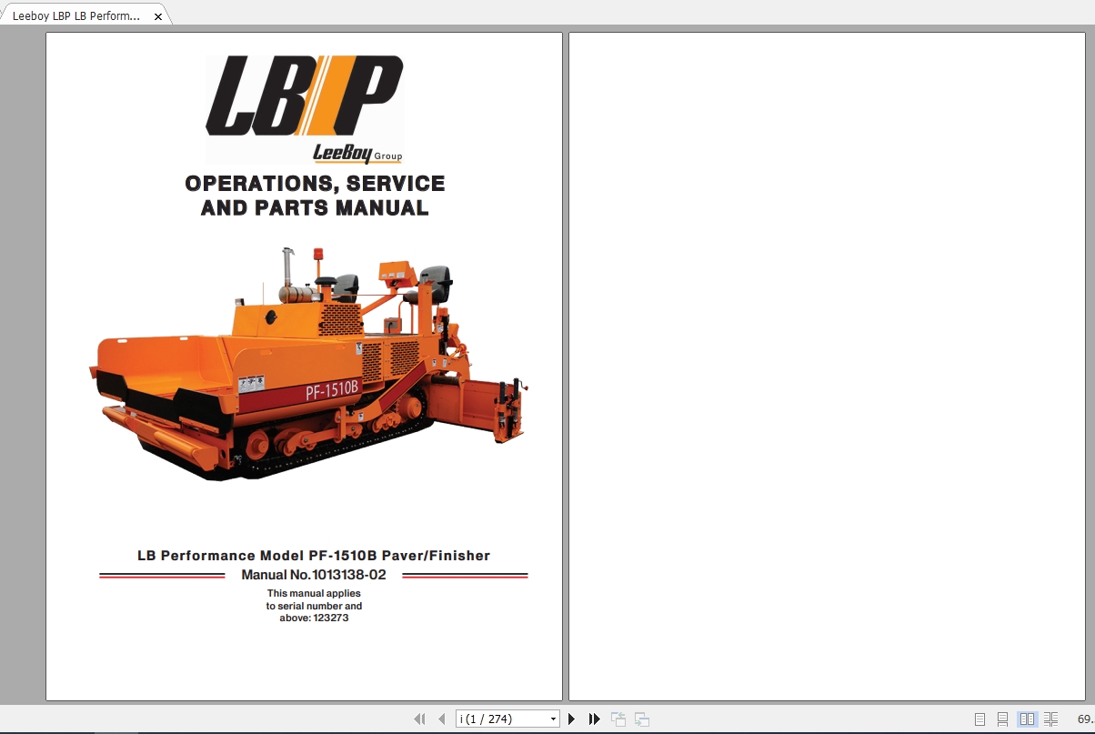Switch to single page view
1095x734 pixels.
point(979,719)
